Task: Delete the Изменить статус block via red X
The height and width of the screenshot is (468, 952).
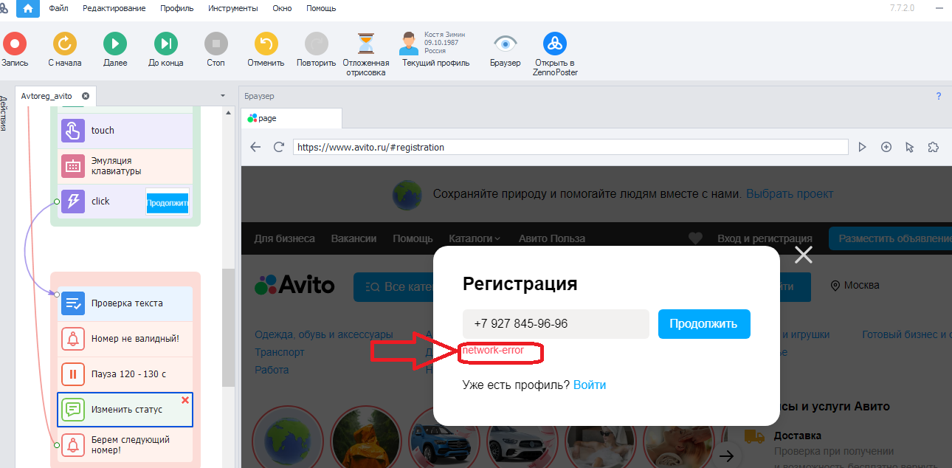Action: tap(185, 400)
